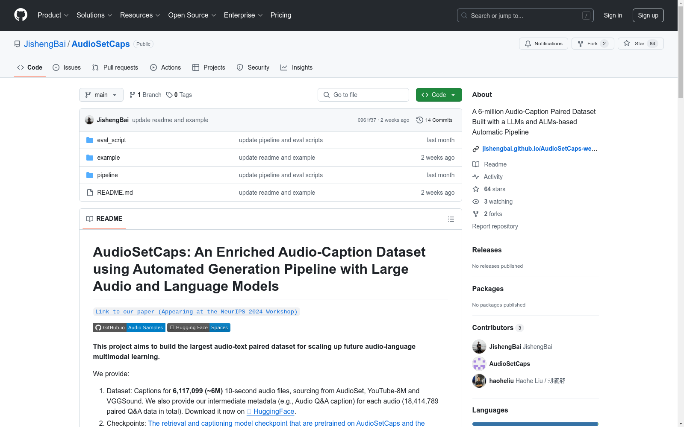Click the Sign up button
684x427 pixels.
tap(648, 15)
